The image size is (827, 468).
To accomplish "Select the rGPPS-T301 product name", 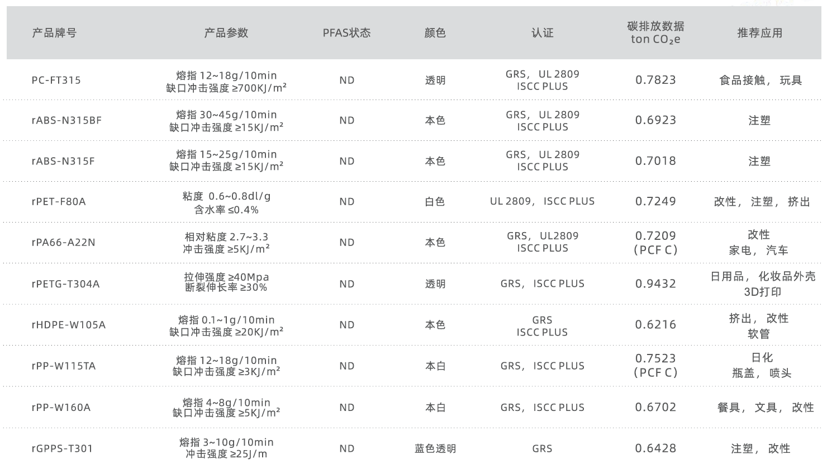I will 62,448.
